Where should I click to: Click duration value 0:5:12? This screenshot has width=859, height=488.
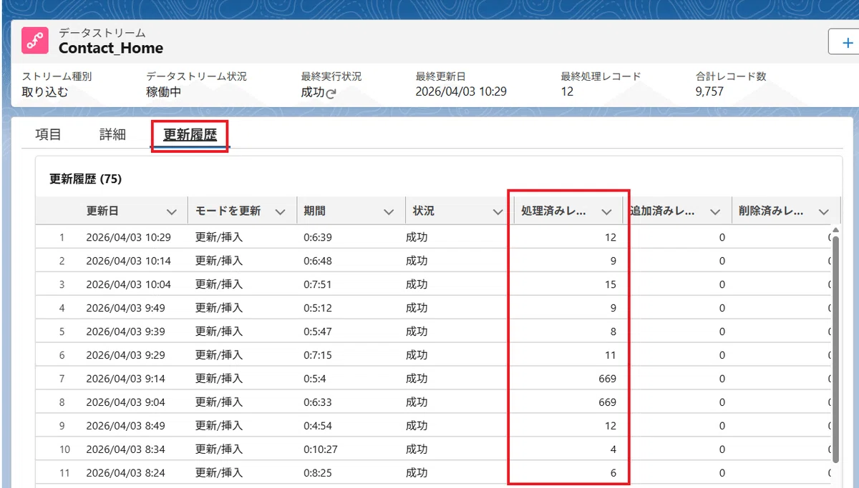[x=318, y=308]
